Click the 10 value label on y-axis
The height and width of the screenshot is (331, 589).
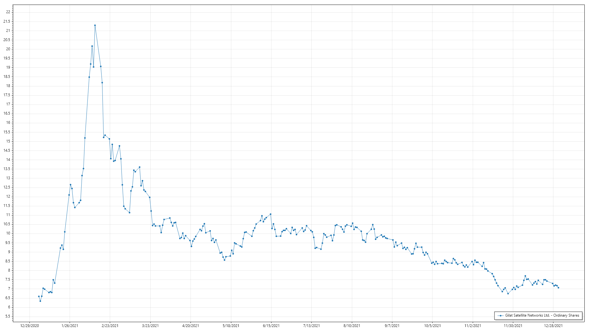click(8, 233)
